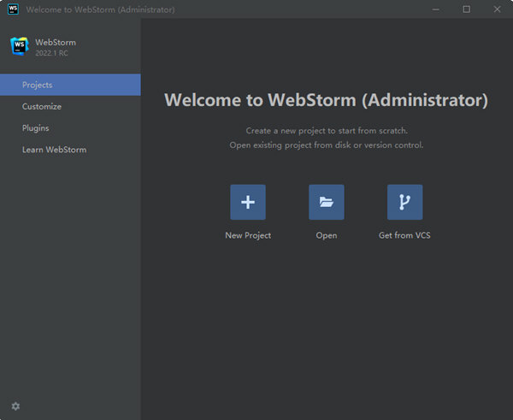Click the WebStorm logo in the sidebar

point(19,46)
